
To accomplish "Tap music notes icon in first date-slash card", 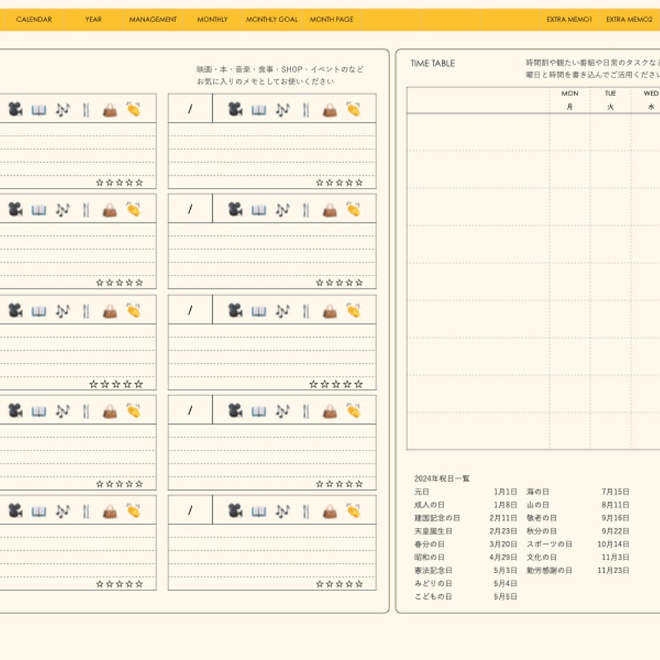I will coord(283,110).
